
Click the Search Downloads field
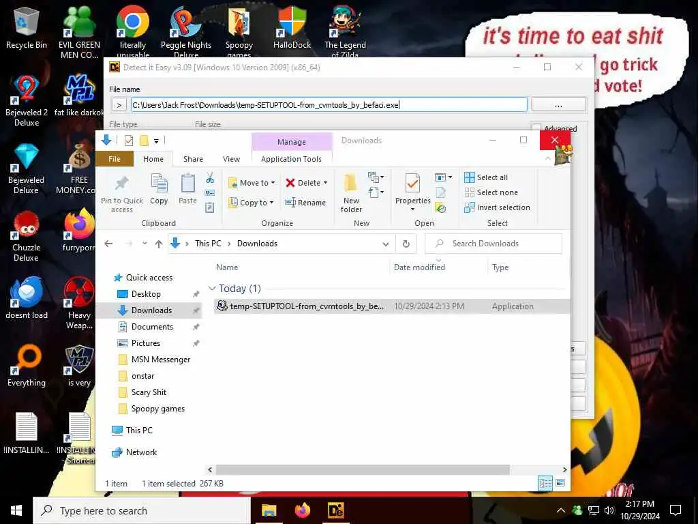(494, 244)
